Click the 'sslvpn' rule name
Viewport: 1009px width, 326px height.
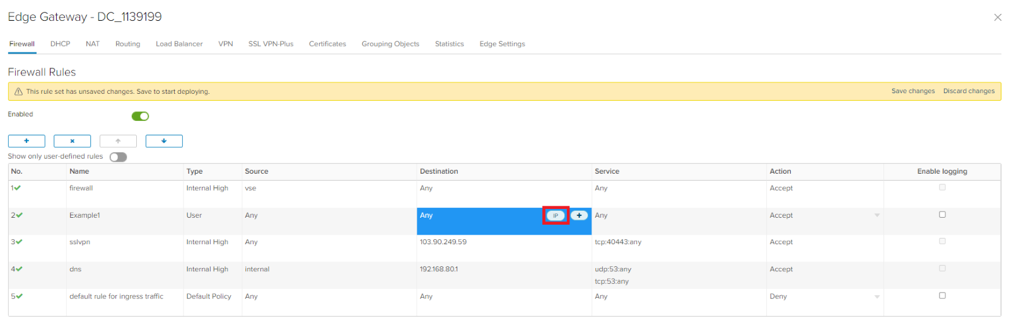coord(79,242)
